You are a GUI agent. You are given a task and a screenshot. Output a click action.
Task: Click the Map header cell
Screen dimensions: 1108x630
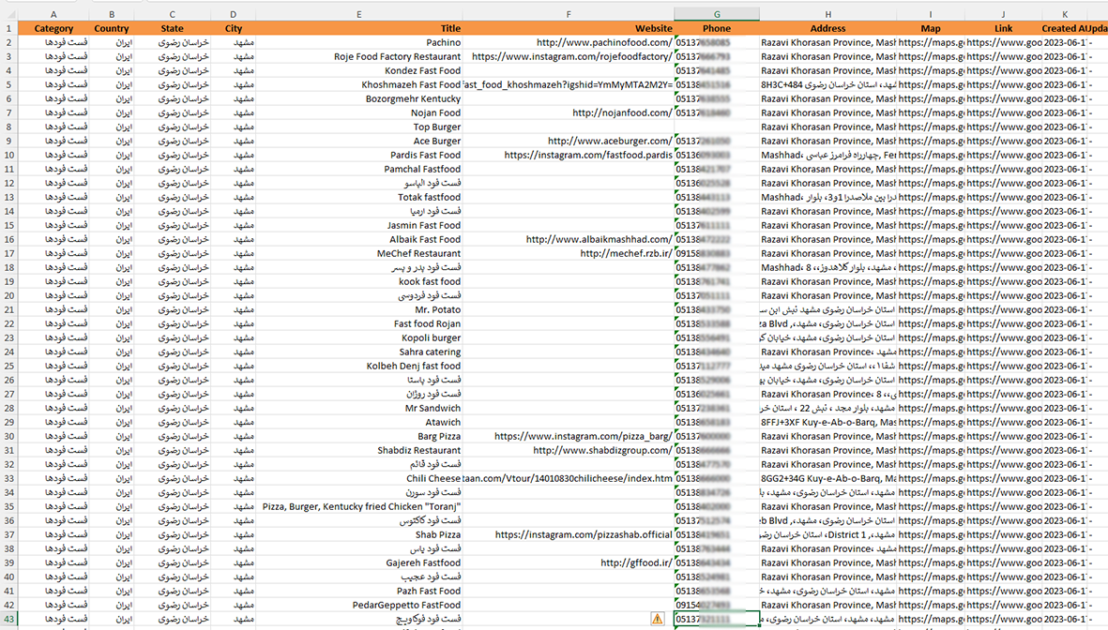point(931,28)
